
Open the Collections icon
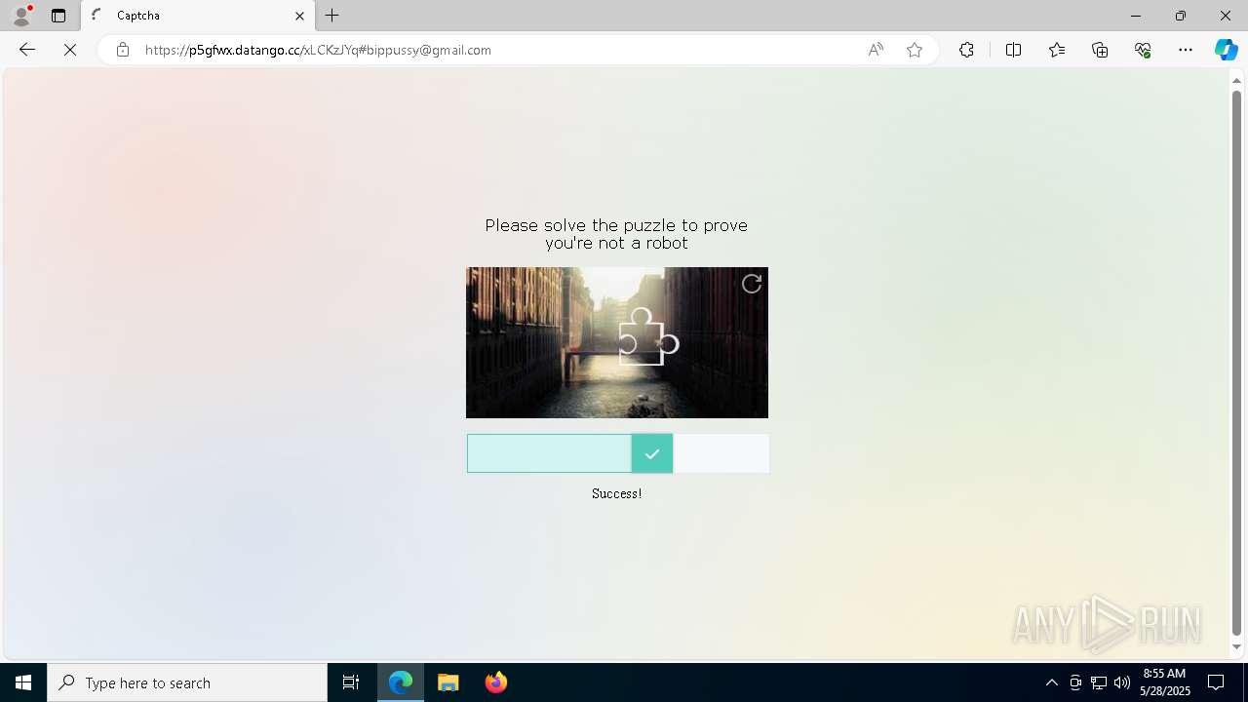coord(1100,50)
